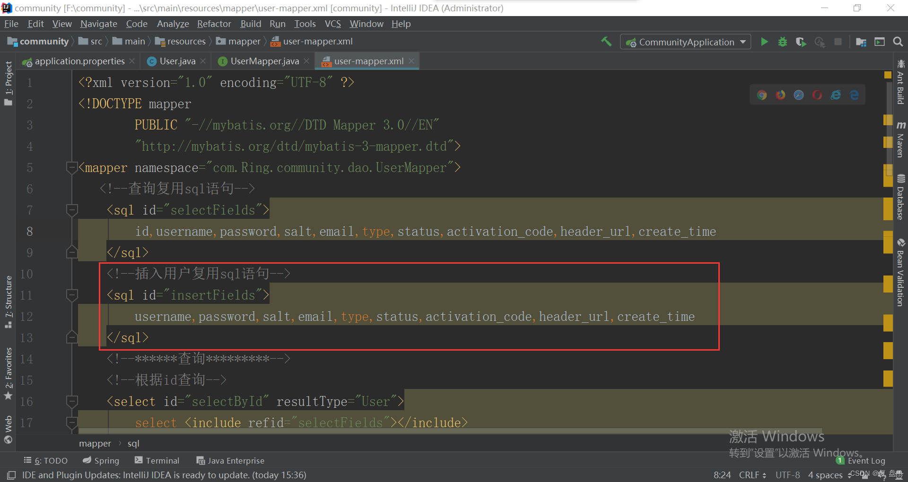Click the mapper breadcrumb below editor
The image size is (908, 482).
click(x=95, y=444)
